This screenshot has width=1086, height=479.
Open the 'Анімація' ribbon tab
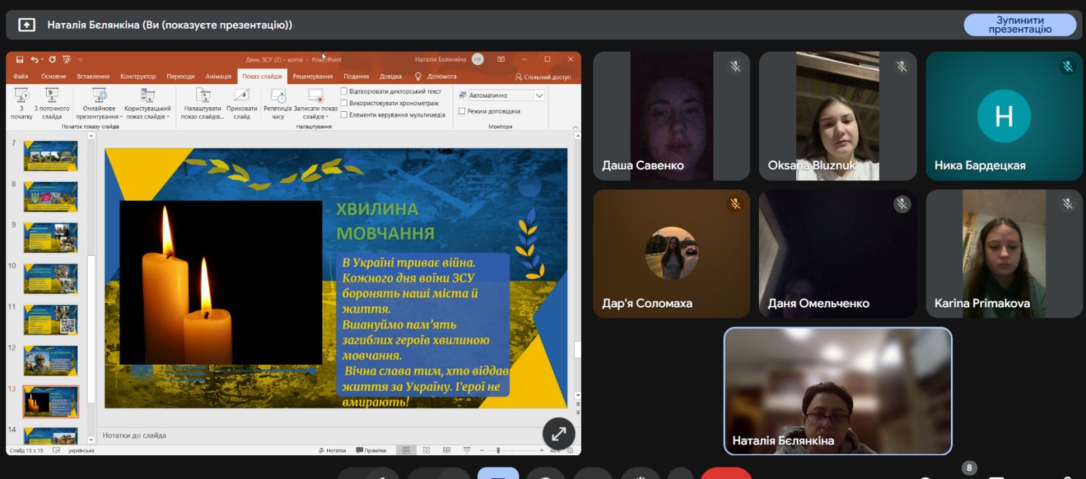[x=218, y=77]
